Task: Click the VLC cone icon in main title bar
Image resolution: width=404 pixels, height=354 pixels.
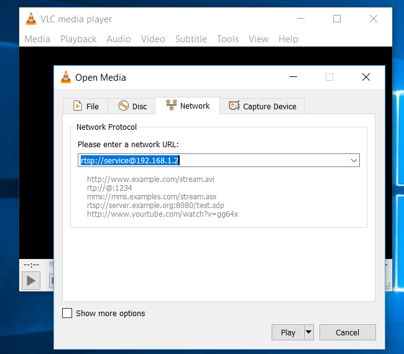Action: (31, 19)
